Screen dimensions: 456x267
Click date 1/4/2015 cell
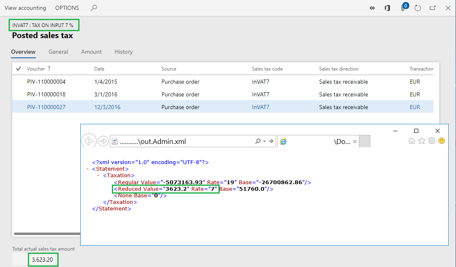point(106,82)
